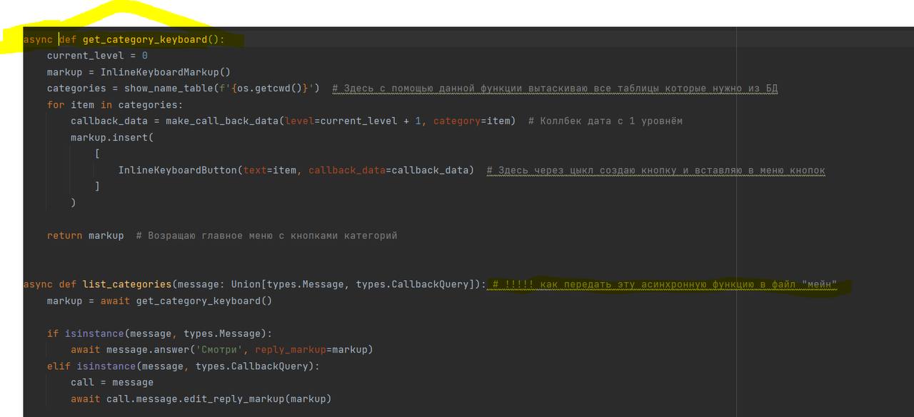The height and width of the screenshot is (417, 914).
Task: Click the 'Смотри' string literal
Action: point(219,350)
